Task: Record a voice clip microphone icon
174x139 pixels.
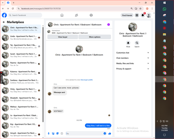Action: [x=49, y=133]
